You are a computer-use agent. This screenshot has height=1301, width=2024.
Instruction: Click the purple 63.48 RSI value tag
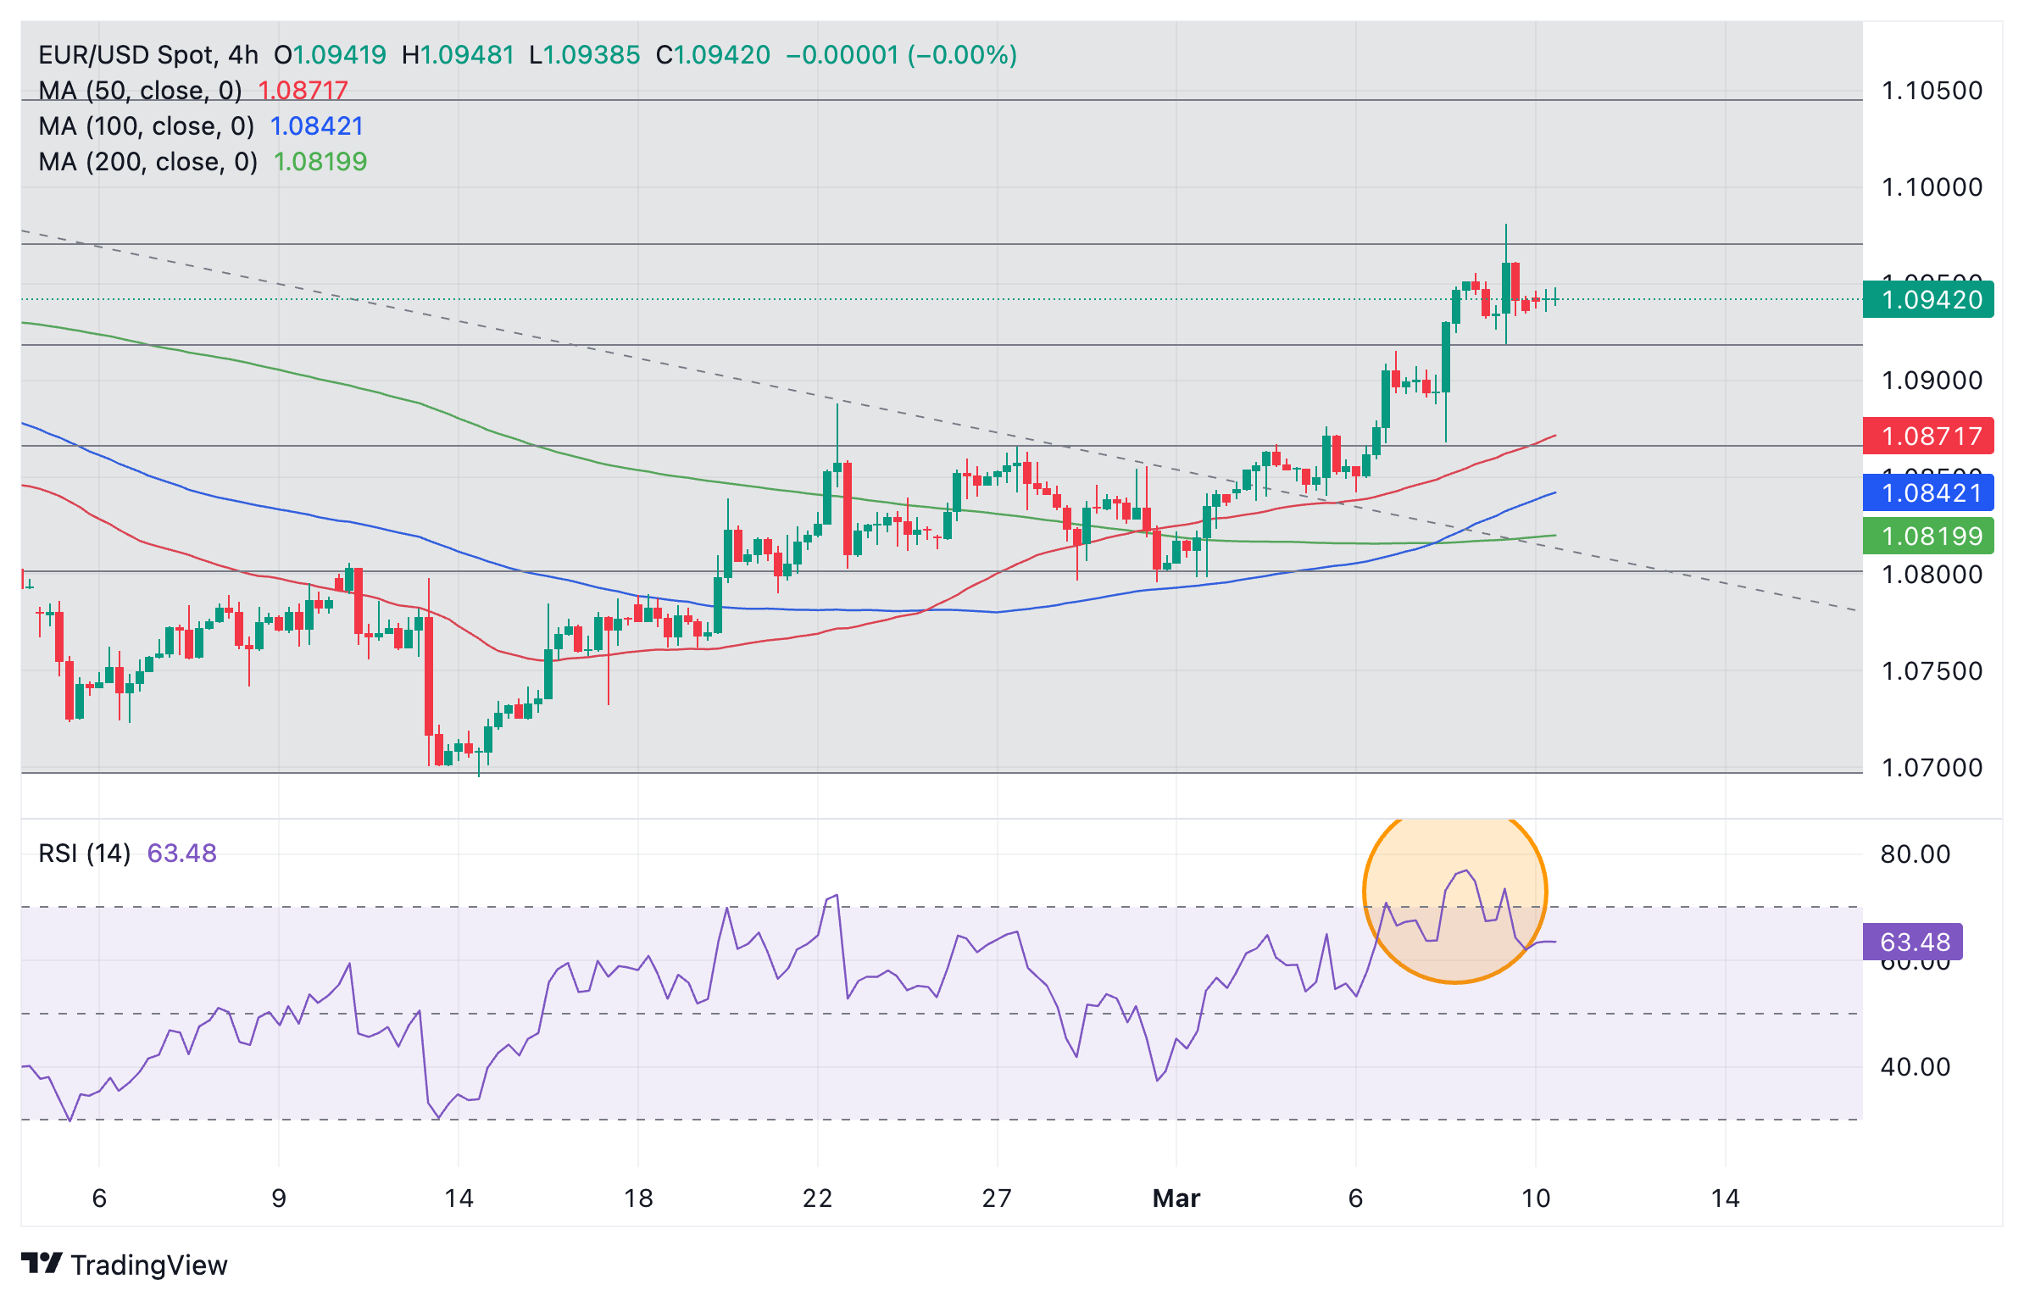point(1912,942)
